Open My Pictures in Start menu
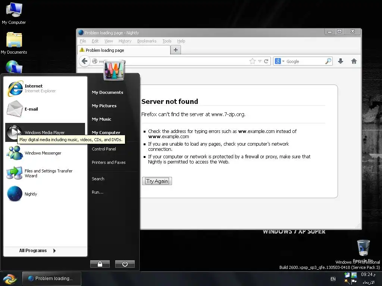The width and height of the screenshot is (382, 286). (104, 105)
